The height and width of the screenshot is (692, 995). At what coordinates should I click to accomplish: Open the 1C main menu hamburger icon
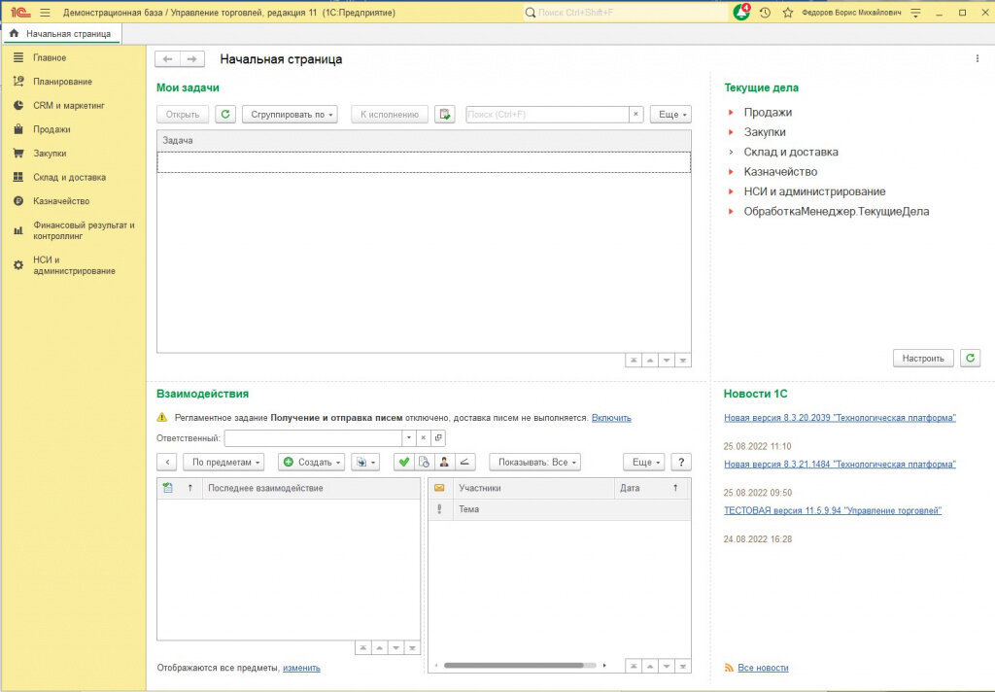tap(45, 13)
